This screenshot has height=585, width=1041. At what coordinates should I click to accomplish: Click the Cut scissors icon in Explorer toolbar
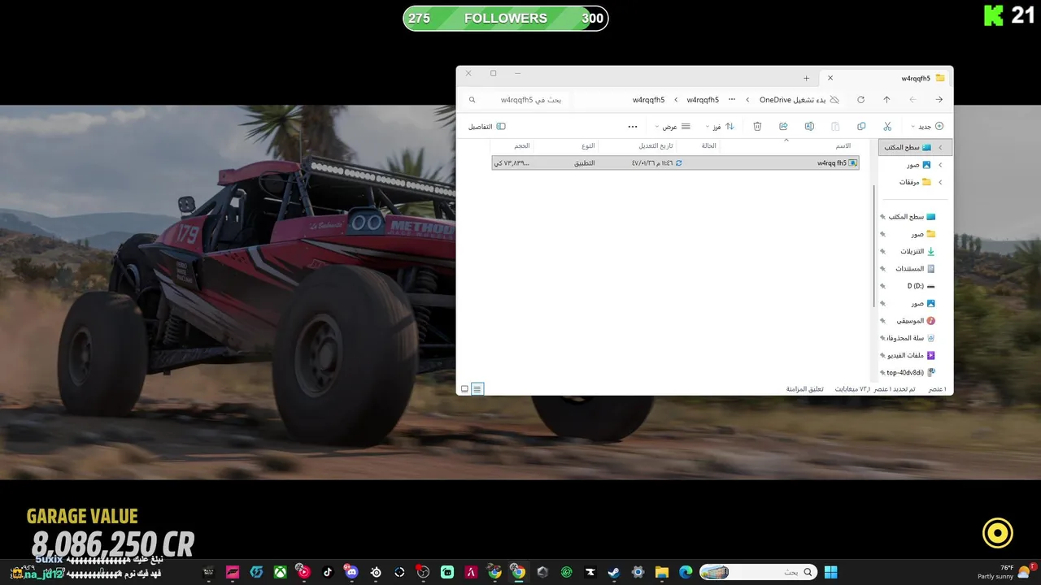tap(887, 126)
